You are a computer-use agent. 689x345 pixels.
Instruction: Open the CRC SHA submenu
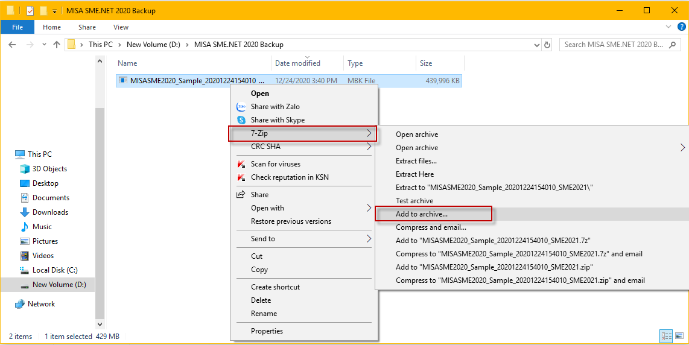304,147
